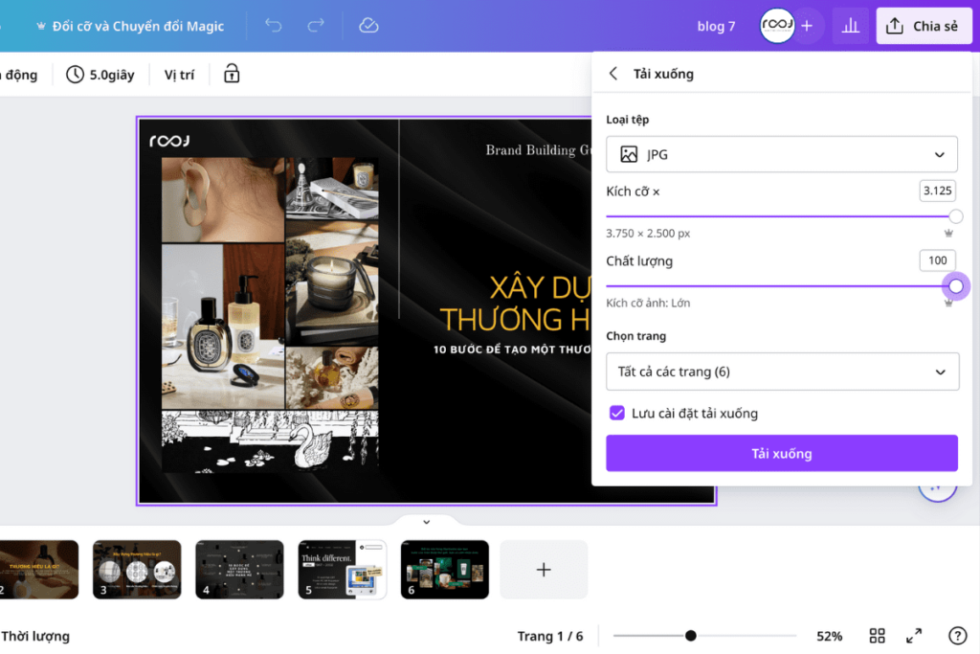This screenshot has width=980, height=654.
Task: Click the Chất lượng 100 input field
Action: point(938,260)
